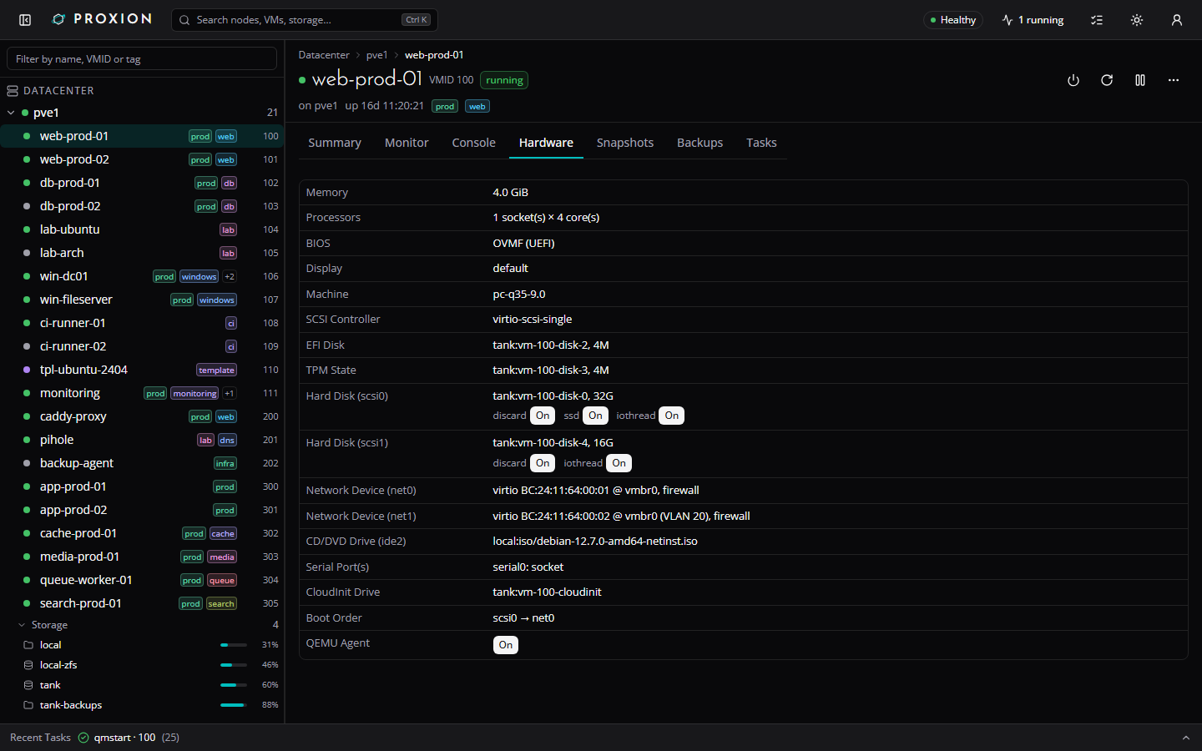Expand the Recent Tasks panel chevron
Viewport: 1202px width, 751px height.
coord(1185,738)
